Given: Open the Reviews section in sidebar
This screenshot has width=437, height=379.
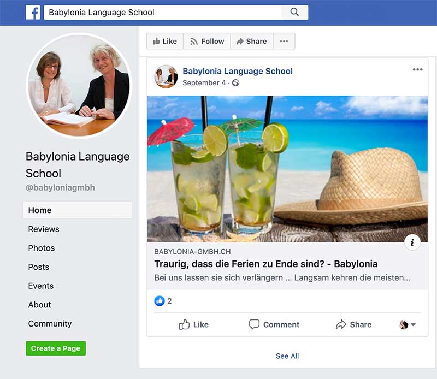Looking at the screenshot, I should click(x=44, y=229).
